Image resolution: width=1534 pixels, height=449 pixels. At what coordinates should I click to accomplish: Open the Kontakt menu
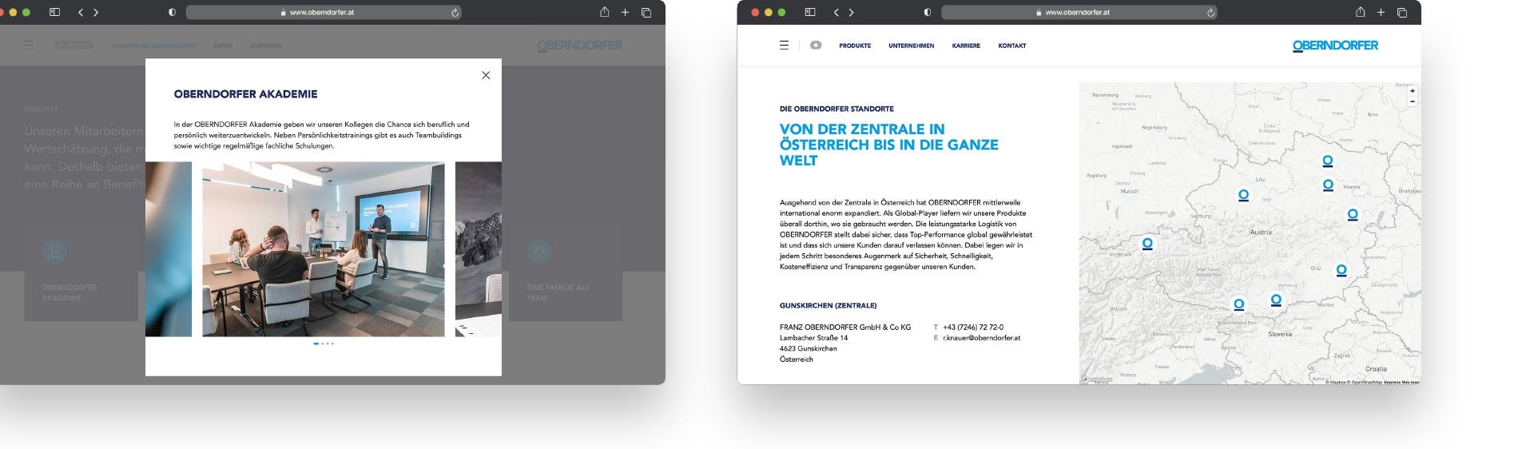click(x=1011, y=46)
